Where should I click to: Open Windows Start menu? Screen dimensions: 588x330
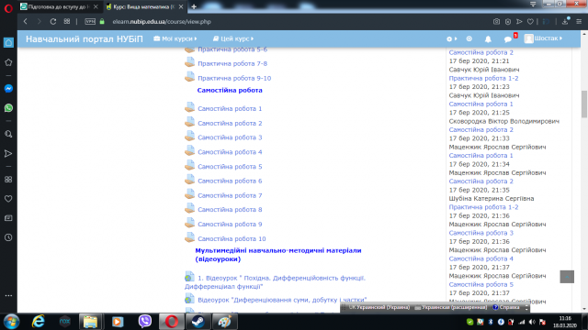(x=12, y=322)
